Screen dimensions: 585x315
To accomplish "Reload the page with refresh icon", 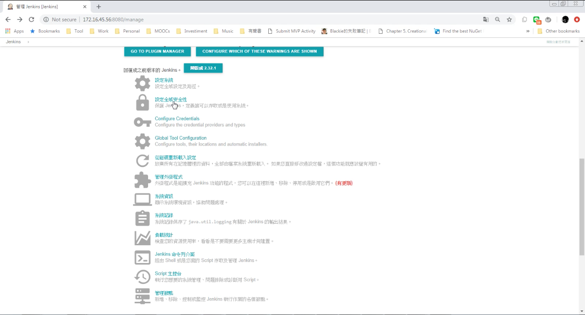I will coord(32,20).
